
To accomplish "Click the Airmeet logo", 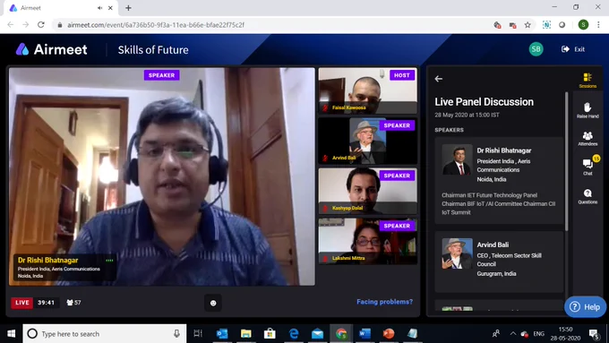I will pos(51,49).
